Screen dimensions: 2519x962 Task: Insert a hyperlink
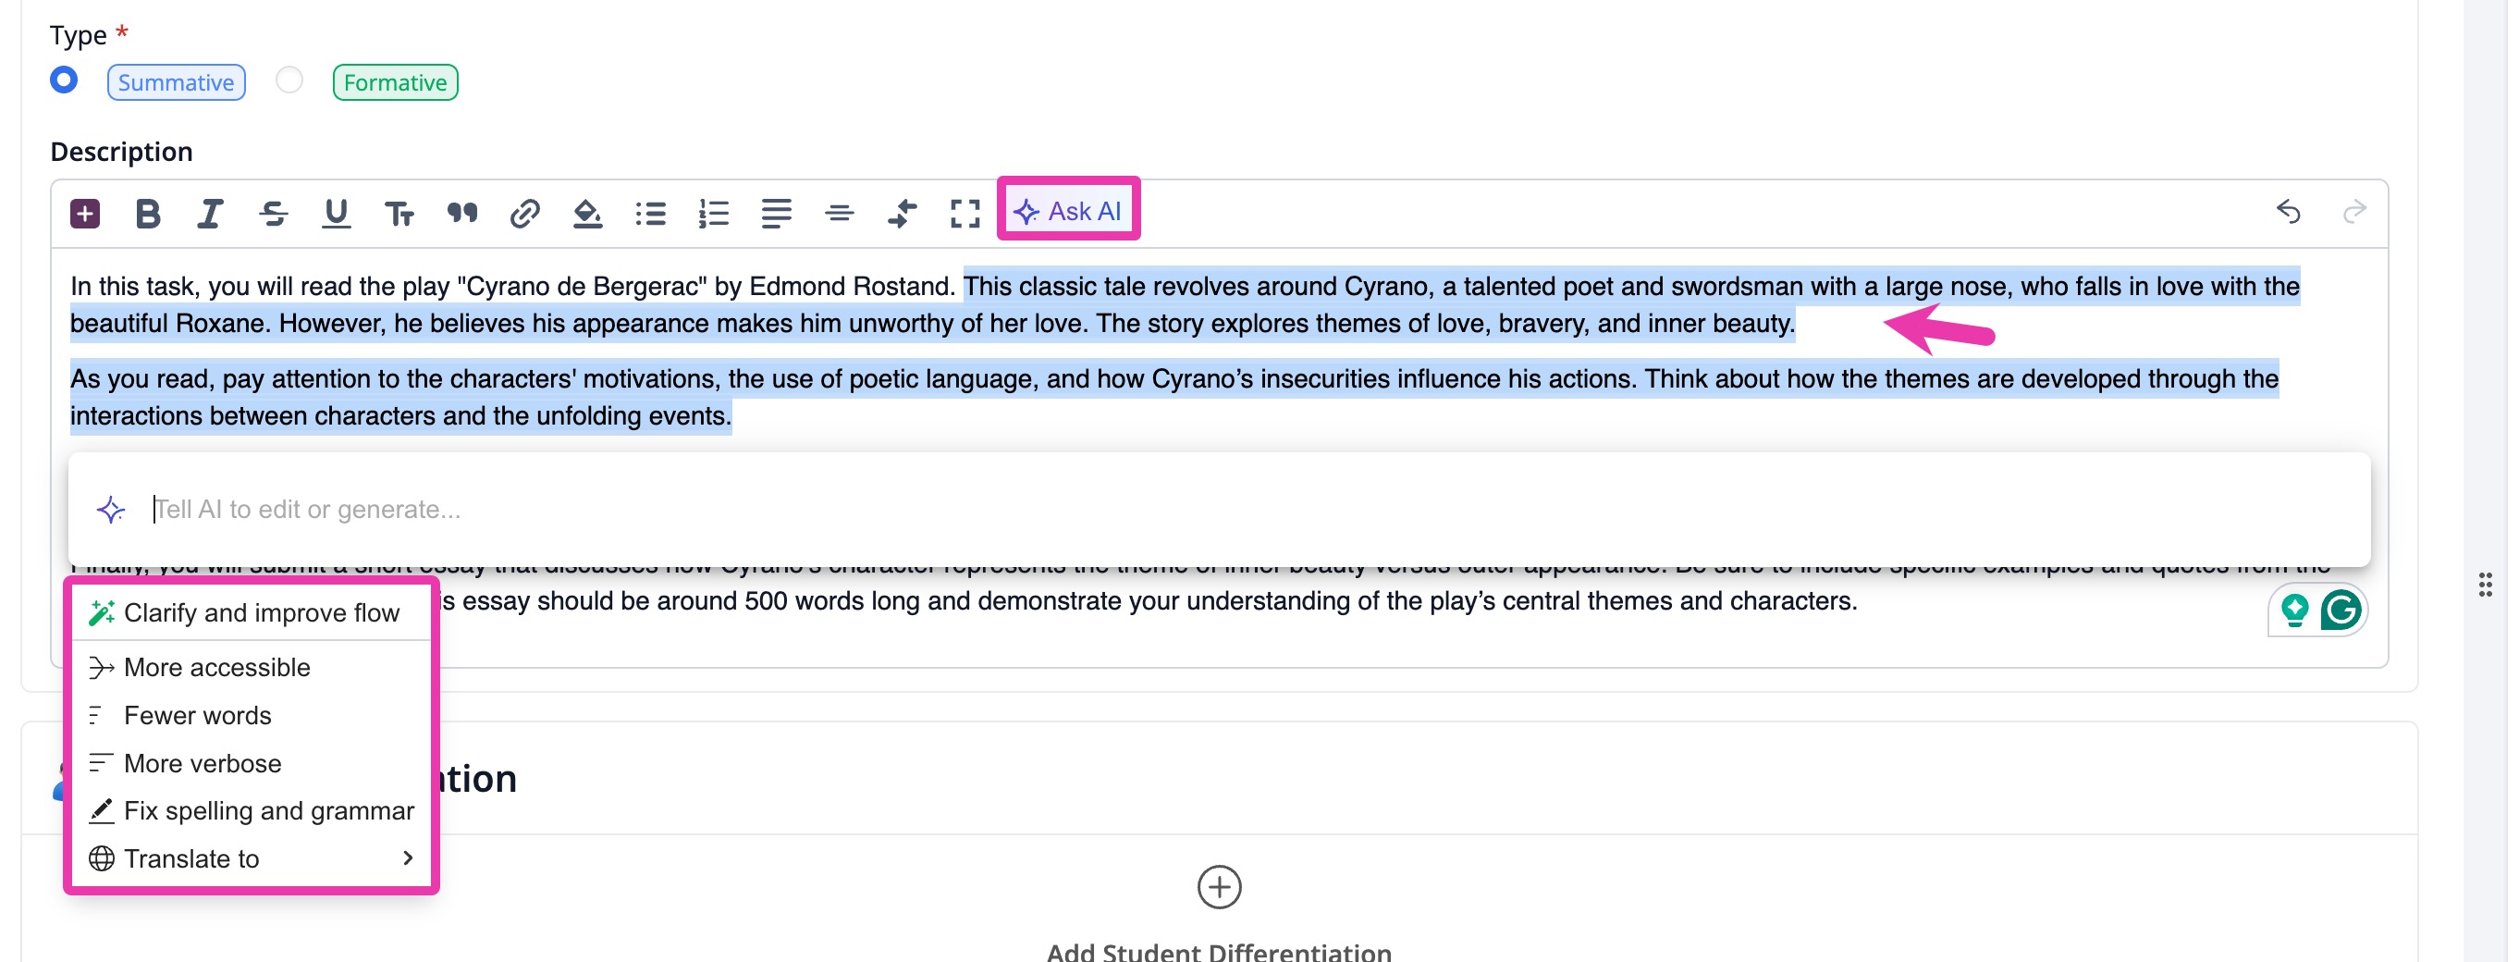pos(525,213)
